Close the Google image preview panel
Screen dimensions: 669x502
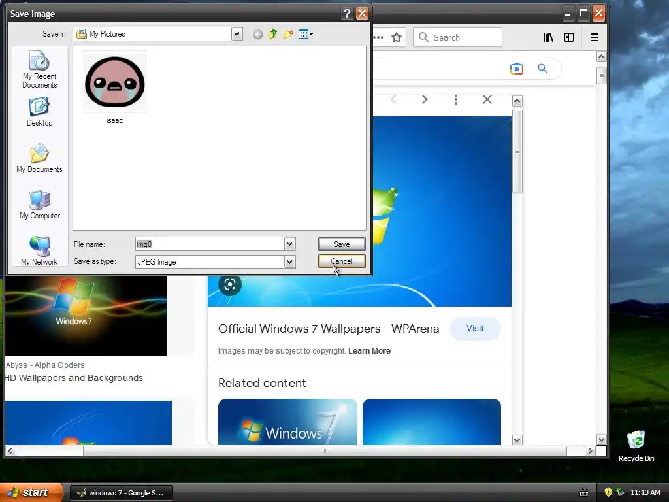pyautogui.click(x=487, y=100)
